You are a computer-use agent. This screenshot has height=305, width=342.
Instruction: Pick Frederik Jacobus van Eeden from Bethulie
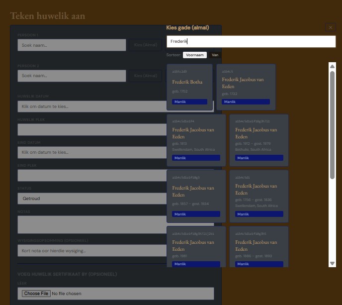259,140
